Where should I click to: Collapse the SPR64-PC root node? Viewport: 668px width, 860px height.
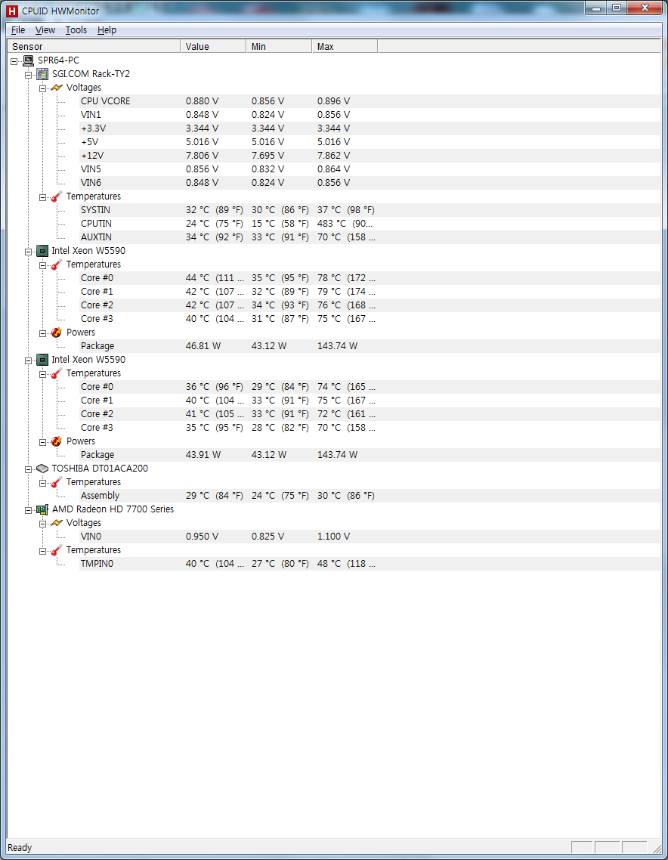click(14, 61)
